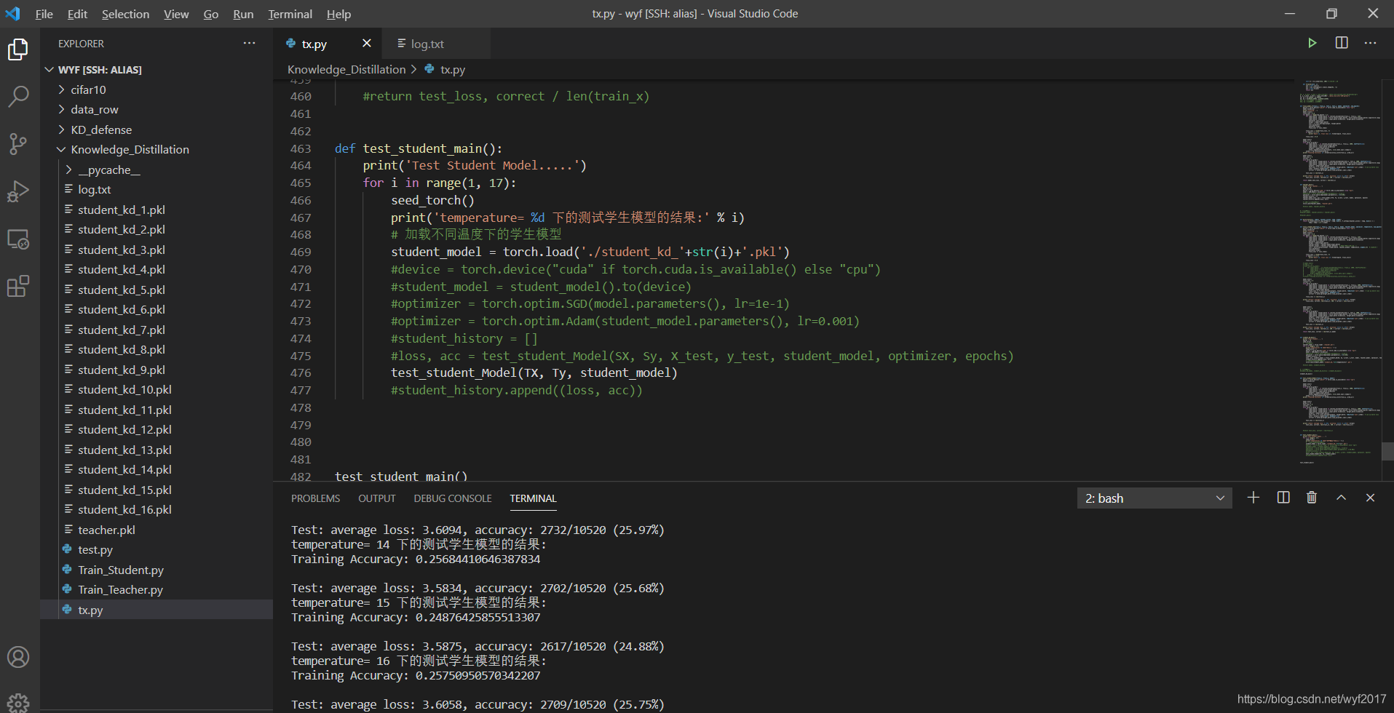Open the File menu

[x=44, y=14]
